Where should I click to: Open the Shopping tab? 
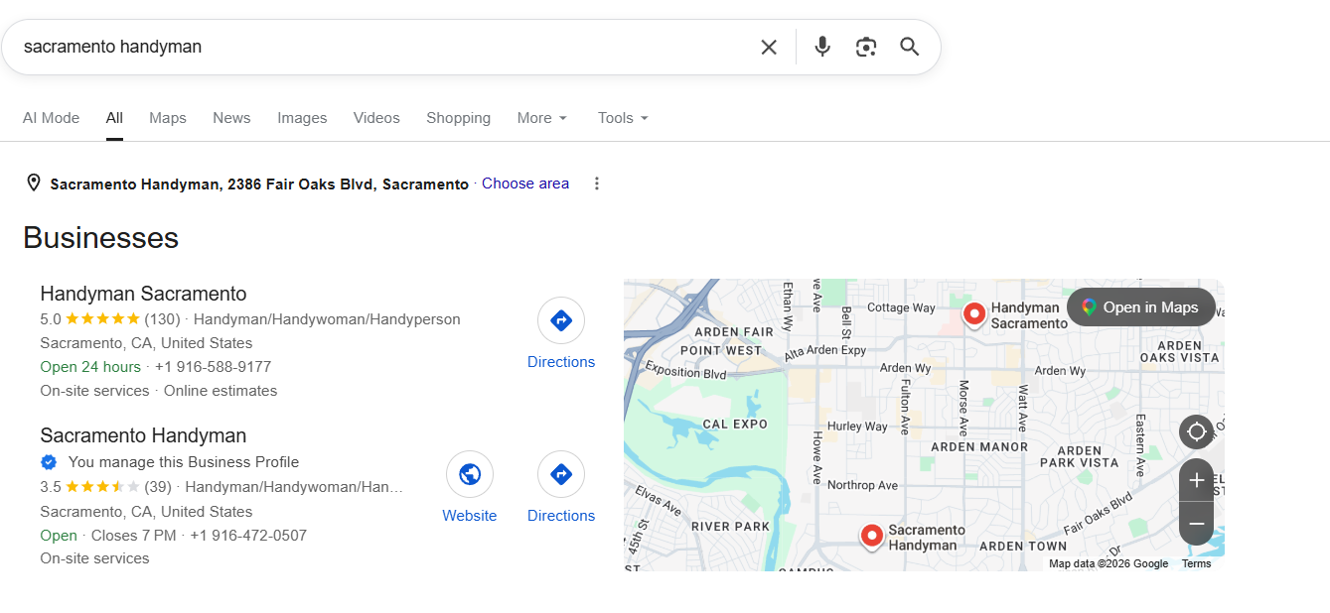point(458,118)
